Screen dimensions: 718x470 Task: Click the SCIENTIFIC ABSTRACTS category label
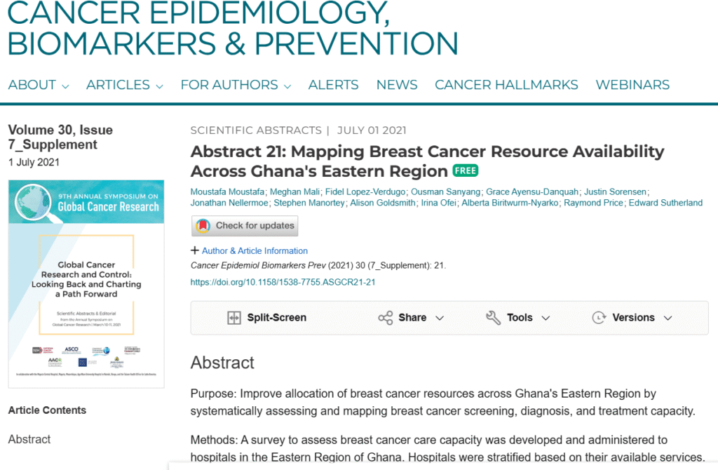point(256,130)
